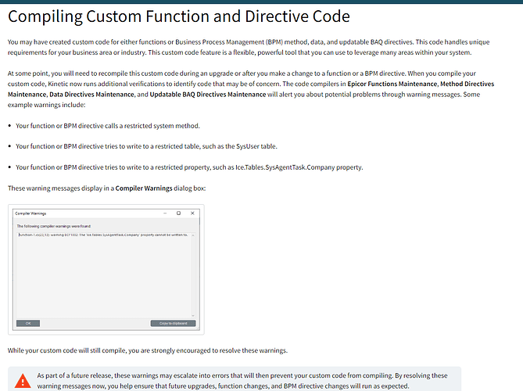
Task: Click the bullet mentioning the SysUser table
Action: pyautogui.click(x=146, y=146)
